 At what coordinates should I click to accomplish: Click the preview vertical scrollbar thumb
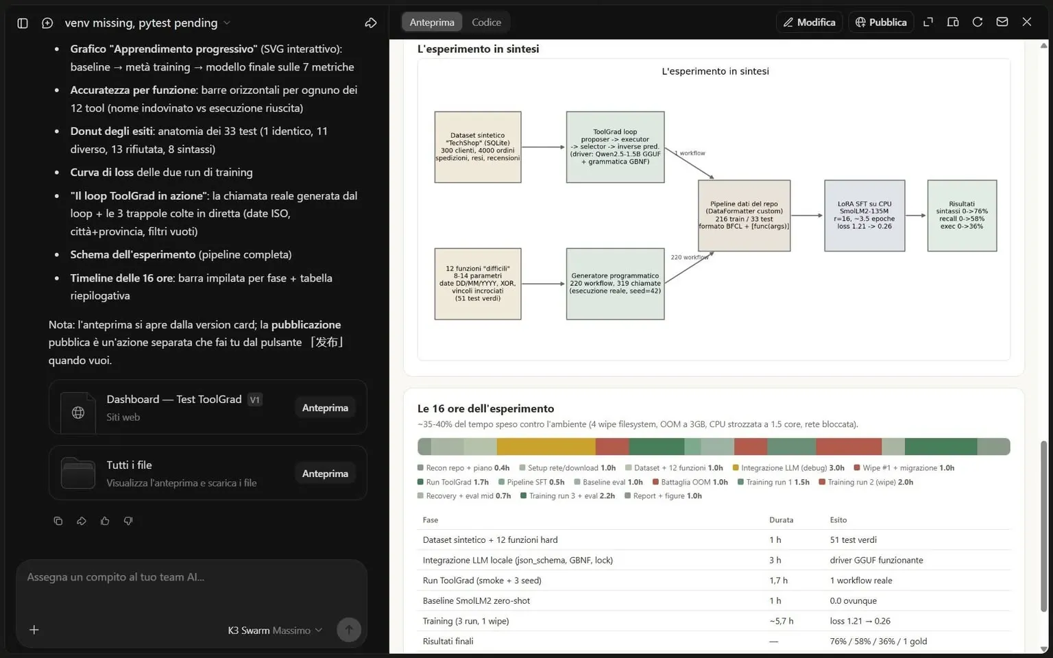point(1044,526)
